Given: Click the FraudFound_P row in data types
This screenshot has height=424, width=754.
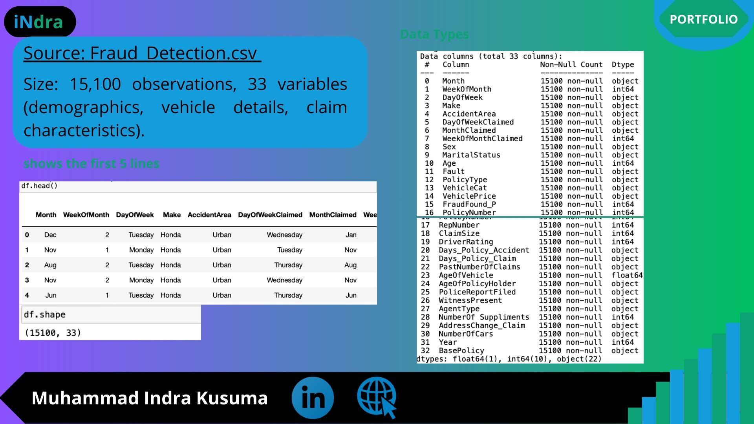Looking at the screenshot, I should pos(469,204).
